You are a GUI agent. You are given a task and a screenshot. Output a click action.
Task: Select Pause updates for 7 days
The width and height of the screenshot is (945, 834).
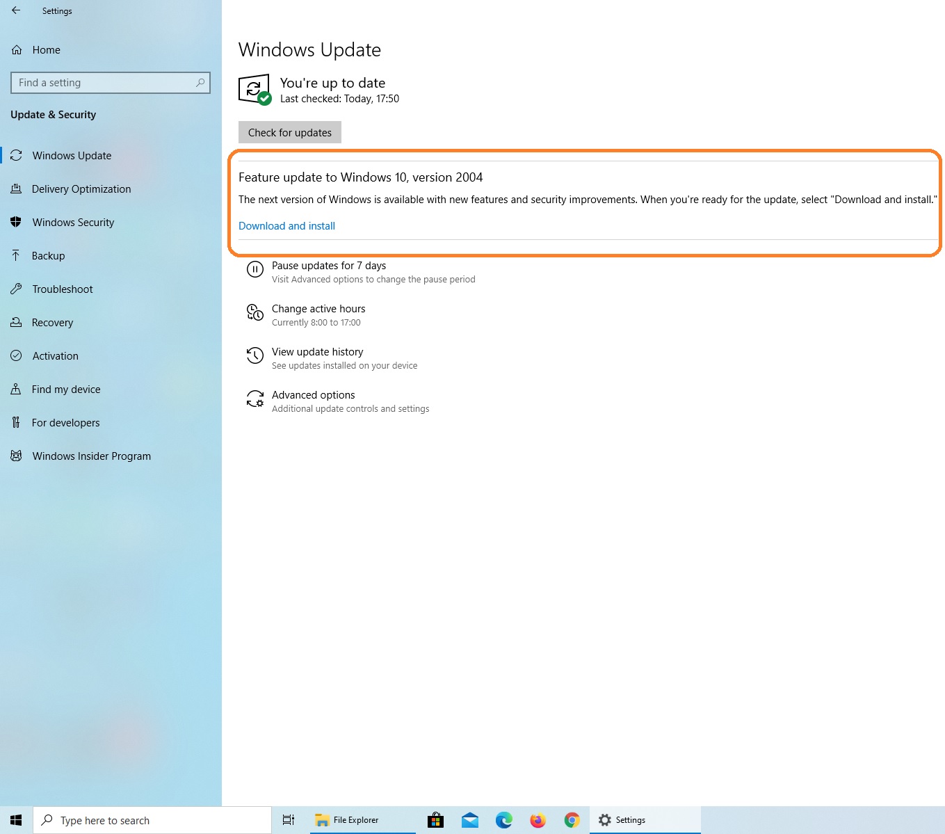pos(329,266)
